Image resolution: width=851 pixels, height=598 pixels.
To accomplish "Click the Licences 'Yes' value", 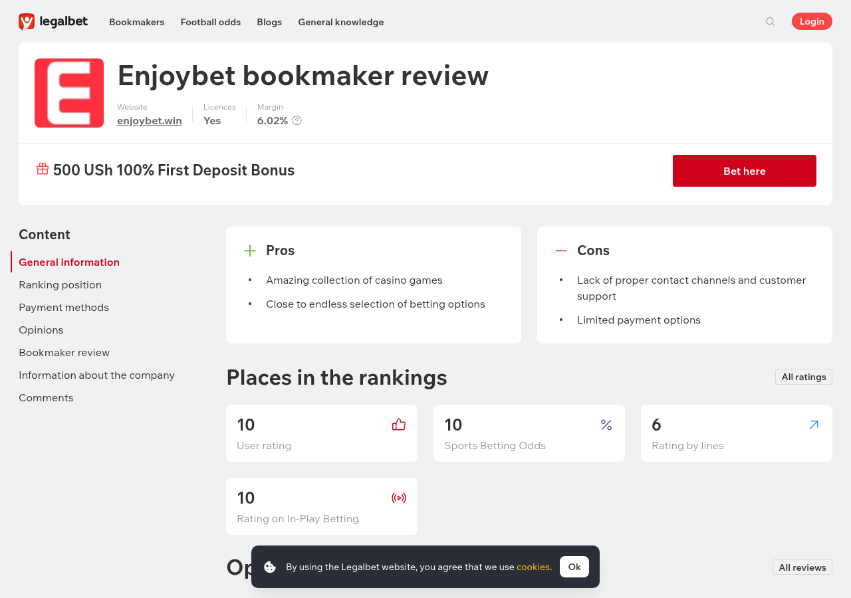I will click(212, 120).
